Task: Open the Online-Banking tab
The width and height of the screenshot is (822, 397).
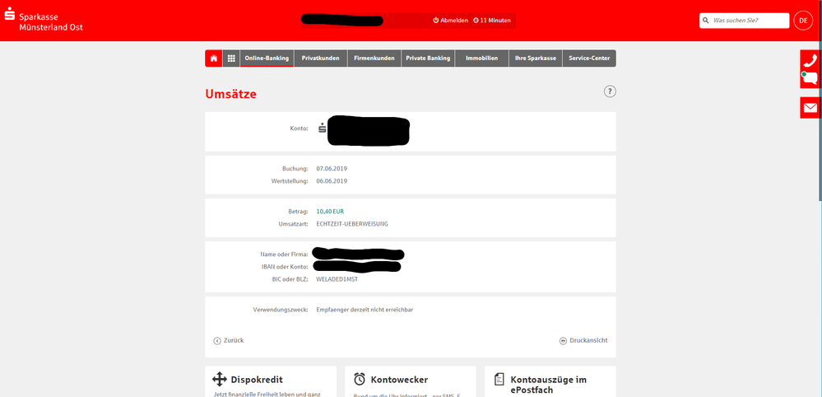Action: (x=267, y=58)
